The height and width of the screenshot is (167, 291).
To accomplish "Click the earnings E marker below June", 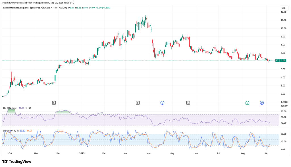I will tap(188, 103).
